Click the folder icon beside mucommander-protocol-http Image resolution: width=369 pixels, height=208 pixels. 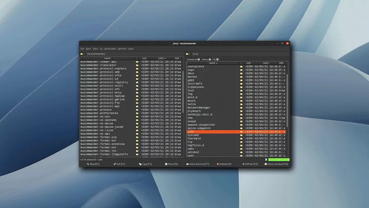(x=137, y=92)
